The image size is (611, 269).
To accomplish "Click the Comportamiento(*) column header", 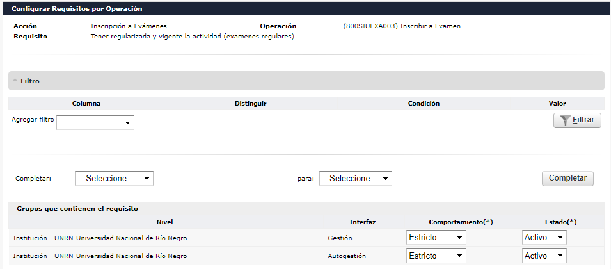I will [460, 222].
